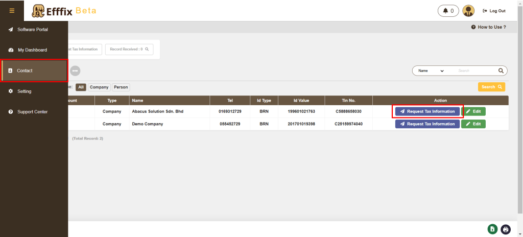The image size is (523, 237).
Task: Click the user profile avatar
Action: click(468, 11)
